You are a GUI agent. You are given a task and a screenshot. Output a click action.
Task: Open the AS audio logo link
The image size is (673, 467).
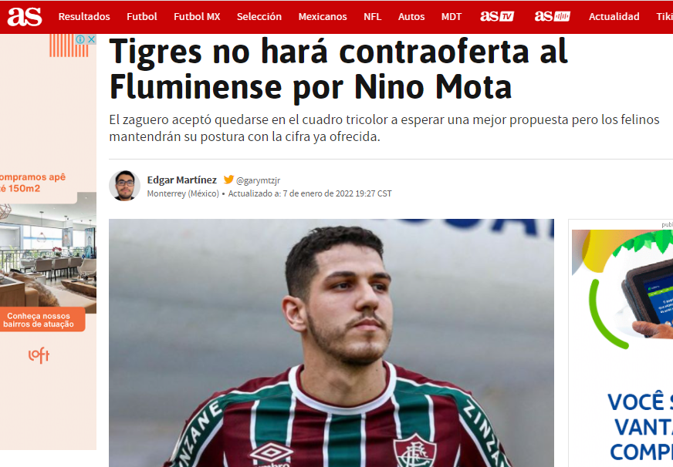coord(553,16)
